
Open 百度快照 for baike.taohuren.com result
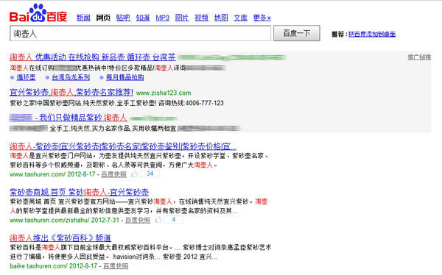116,266
